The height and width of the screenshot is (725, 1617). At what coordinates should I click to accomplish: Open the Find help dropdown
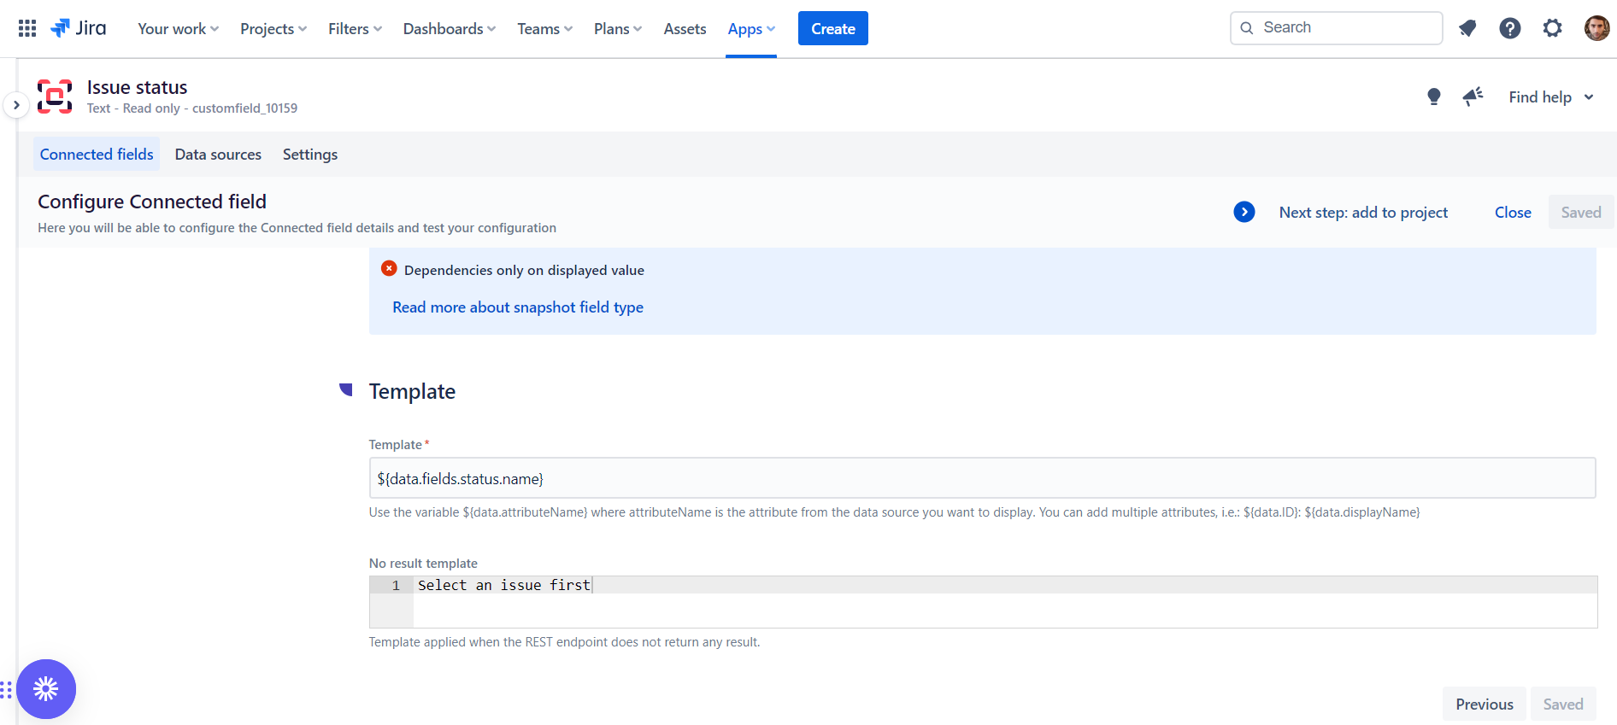click(1550, 97)
